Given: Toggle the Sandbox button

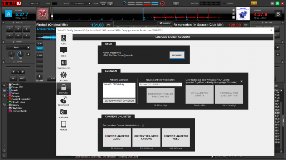Looking at the screenshot, I should 165,23.
